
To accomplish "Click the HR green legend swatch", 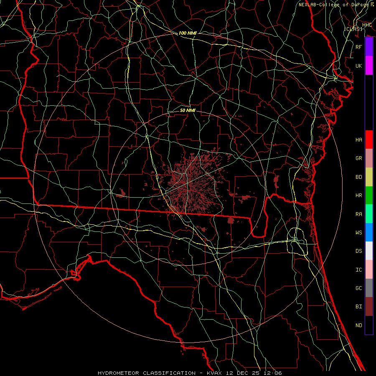I will click(x=369, y=195).
